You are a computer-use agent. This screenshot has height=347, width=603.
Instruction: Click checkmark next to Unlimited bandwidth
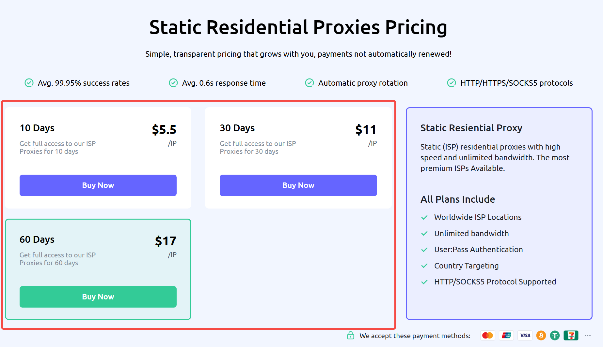coord(424,234)
